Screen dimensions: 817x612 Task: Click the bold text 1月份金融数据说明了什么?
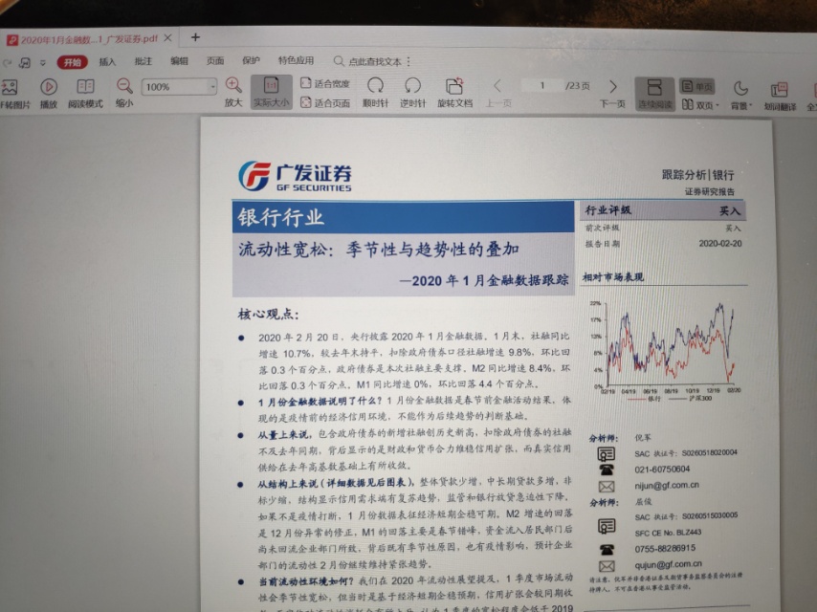coord(320,402)
